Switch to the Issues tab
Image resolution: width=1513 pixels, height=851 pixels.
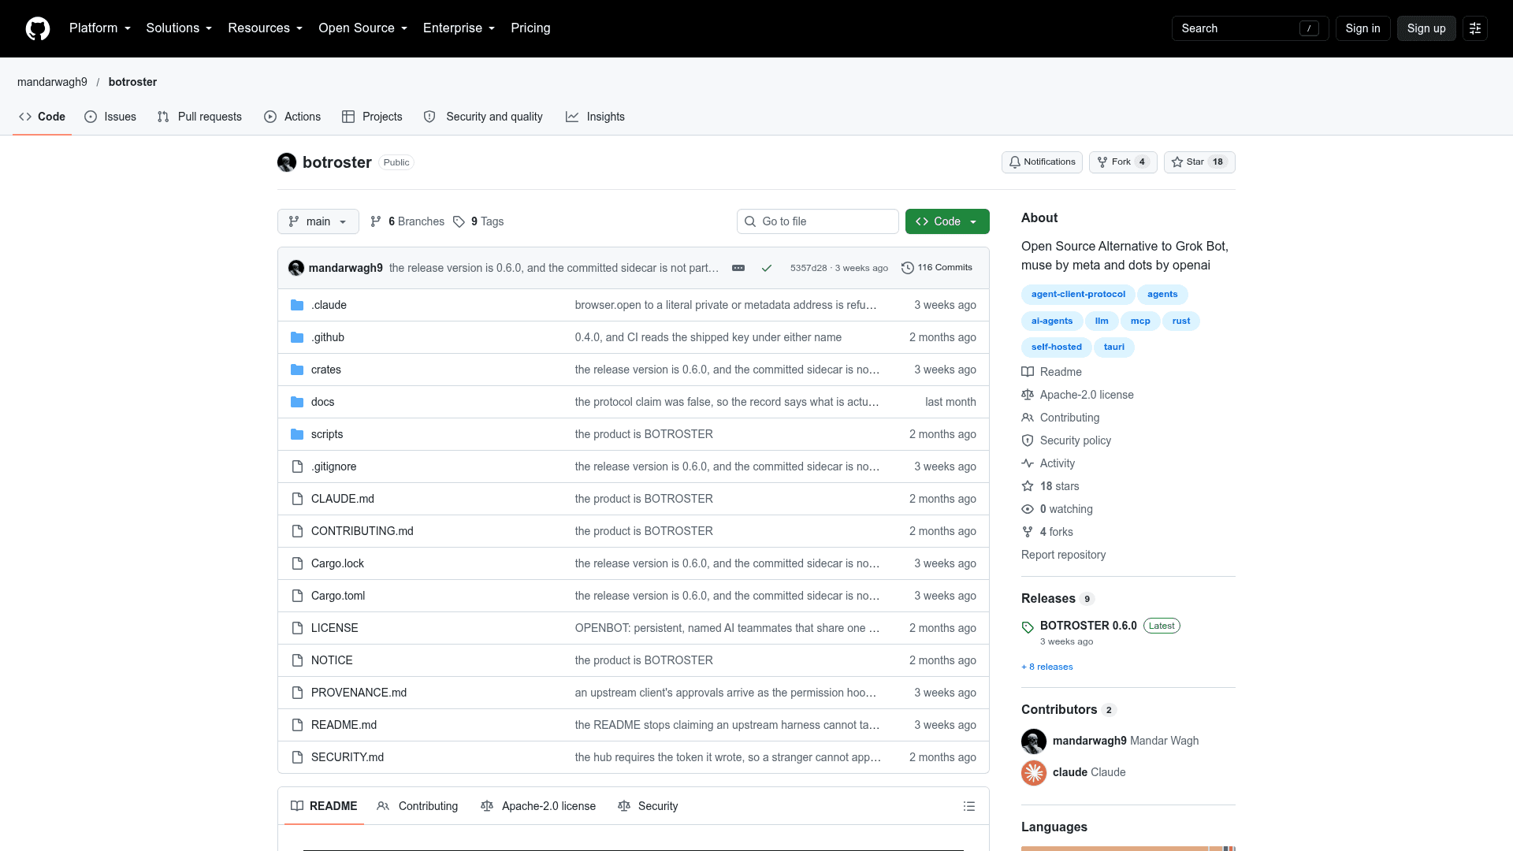point(110,117)
